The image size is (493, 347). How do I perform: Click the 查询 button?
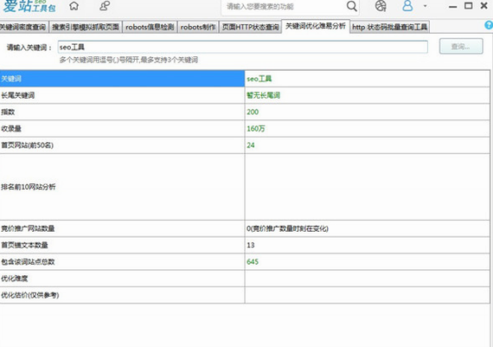[x=461, y=46]
